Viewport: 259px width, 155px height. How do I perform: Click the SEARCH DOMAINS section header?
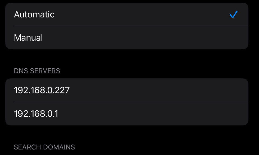pos(44,147)
